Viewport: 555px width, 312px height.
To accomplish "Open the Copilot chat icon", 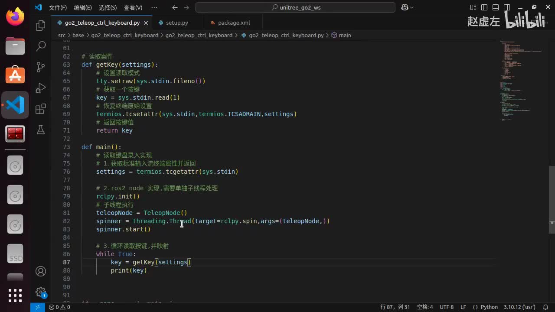I will coord(405,7).
